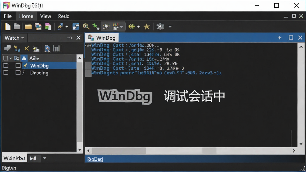Click the bars chart icon in Watch toolbar
The height and width of the screenshot is (172, 306).
[56, 49]
